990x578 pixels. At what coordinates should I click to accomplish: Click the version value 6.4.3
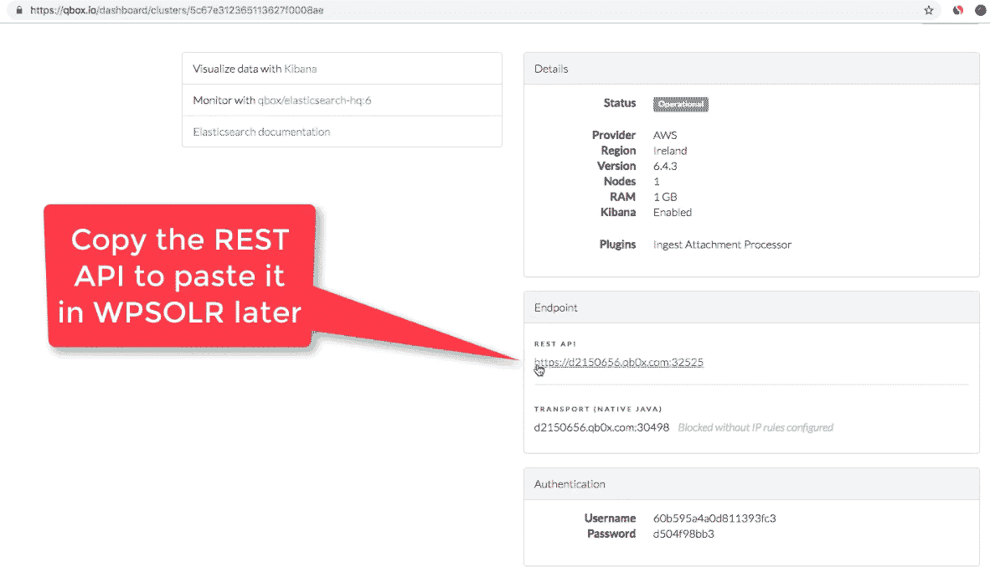666,166
